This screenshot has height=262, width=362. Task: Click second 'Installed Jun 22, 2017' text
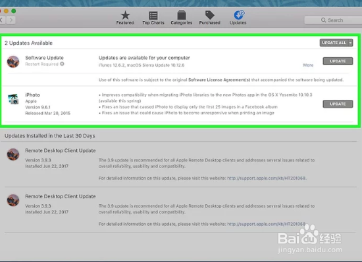click(x=47, y=212)
